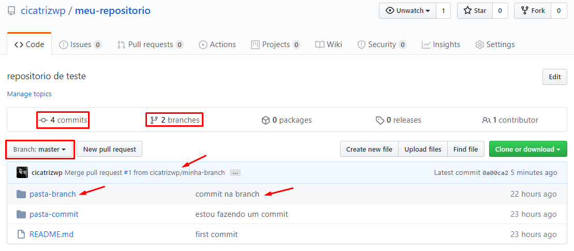This screenshot has height=251, width=574.
Task: Click '5 minutes ago' latest commit time
Action: pyautogui.click(x=534, y=173)
